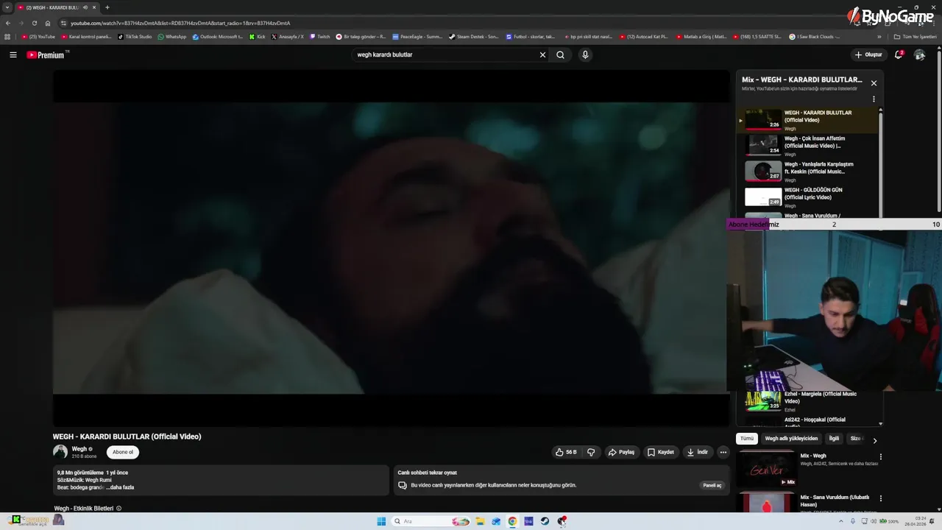
Task: Go back in browser history
Action: (8, 23)
